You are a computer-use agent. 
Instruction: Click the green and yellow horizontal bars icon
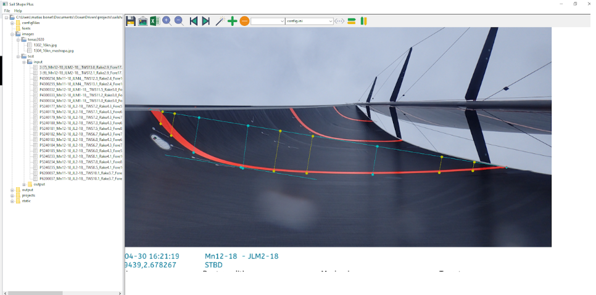click(351, 21)
